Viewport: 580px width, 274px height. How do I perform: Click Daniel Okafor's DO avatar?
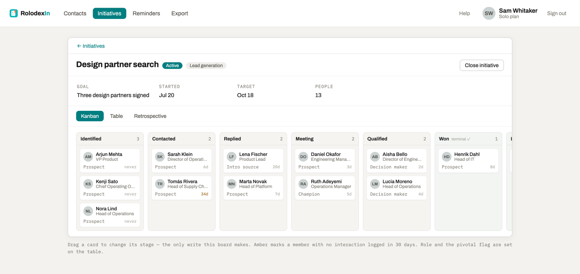tap(303, 157)
